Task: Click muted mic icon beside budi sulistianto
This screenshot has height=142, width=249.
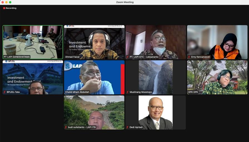Action: tap(66, 127)
